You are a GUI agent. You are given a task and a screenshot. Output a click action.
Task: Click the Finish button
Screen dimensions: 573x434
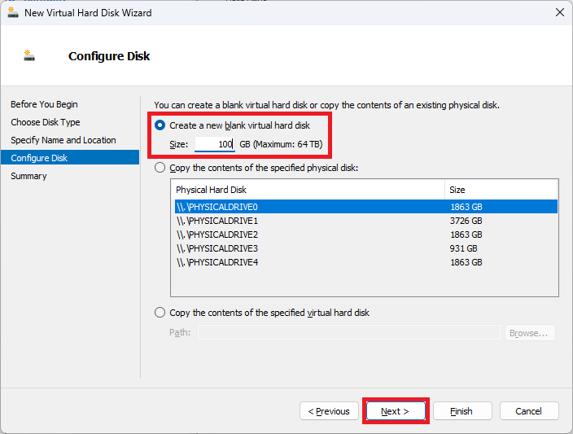click(462, 411)
